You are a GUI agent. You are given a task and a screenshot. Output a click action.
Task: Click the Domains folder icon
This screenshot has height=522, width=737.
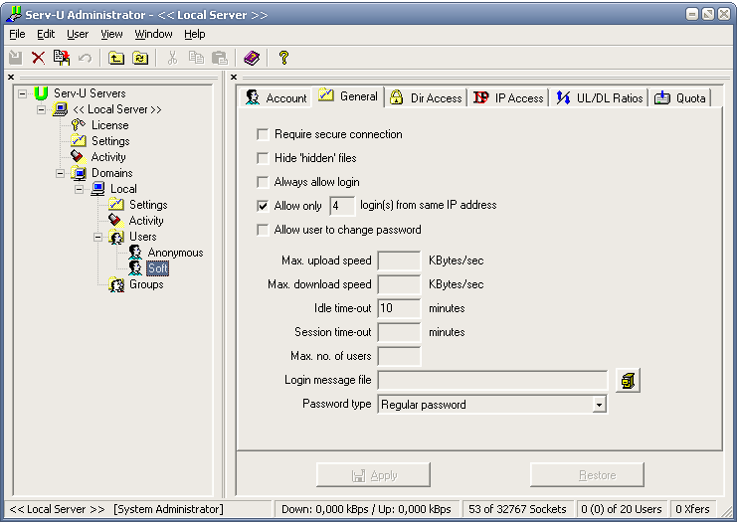[79, 173]
